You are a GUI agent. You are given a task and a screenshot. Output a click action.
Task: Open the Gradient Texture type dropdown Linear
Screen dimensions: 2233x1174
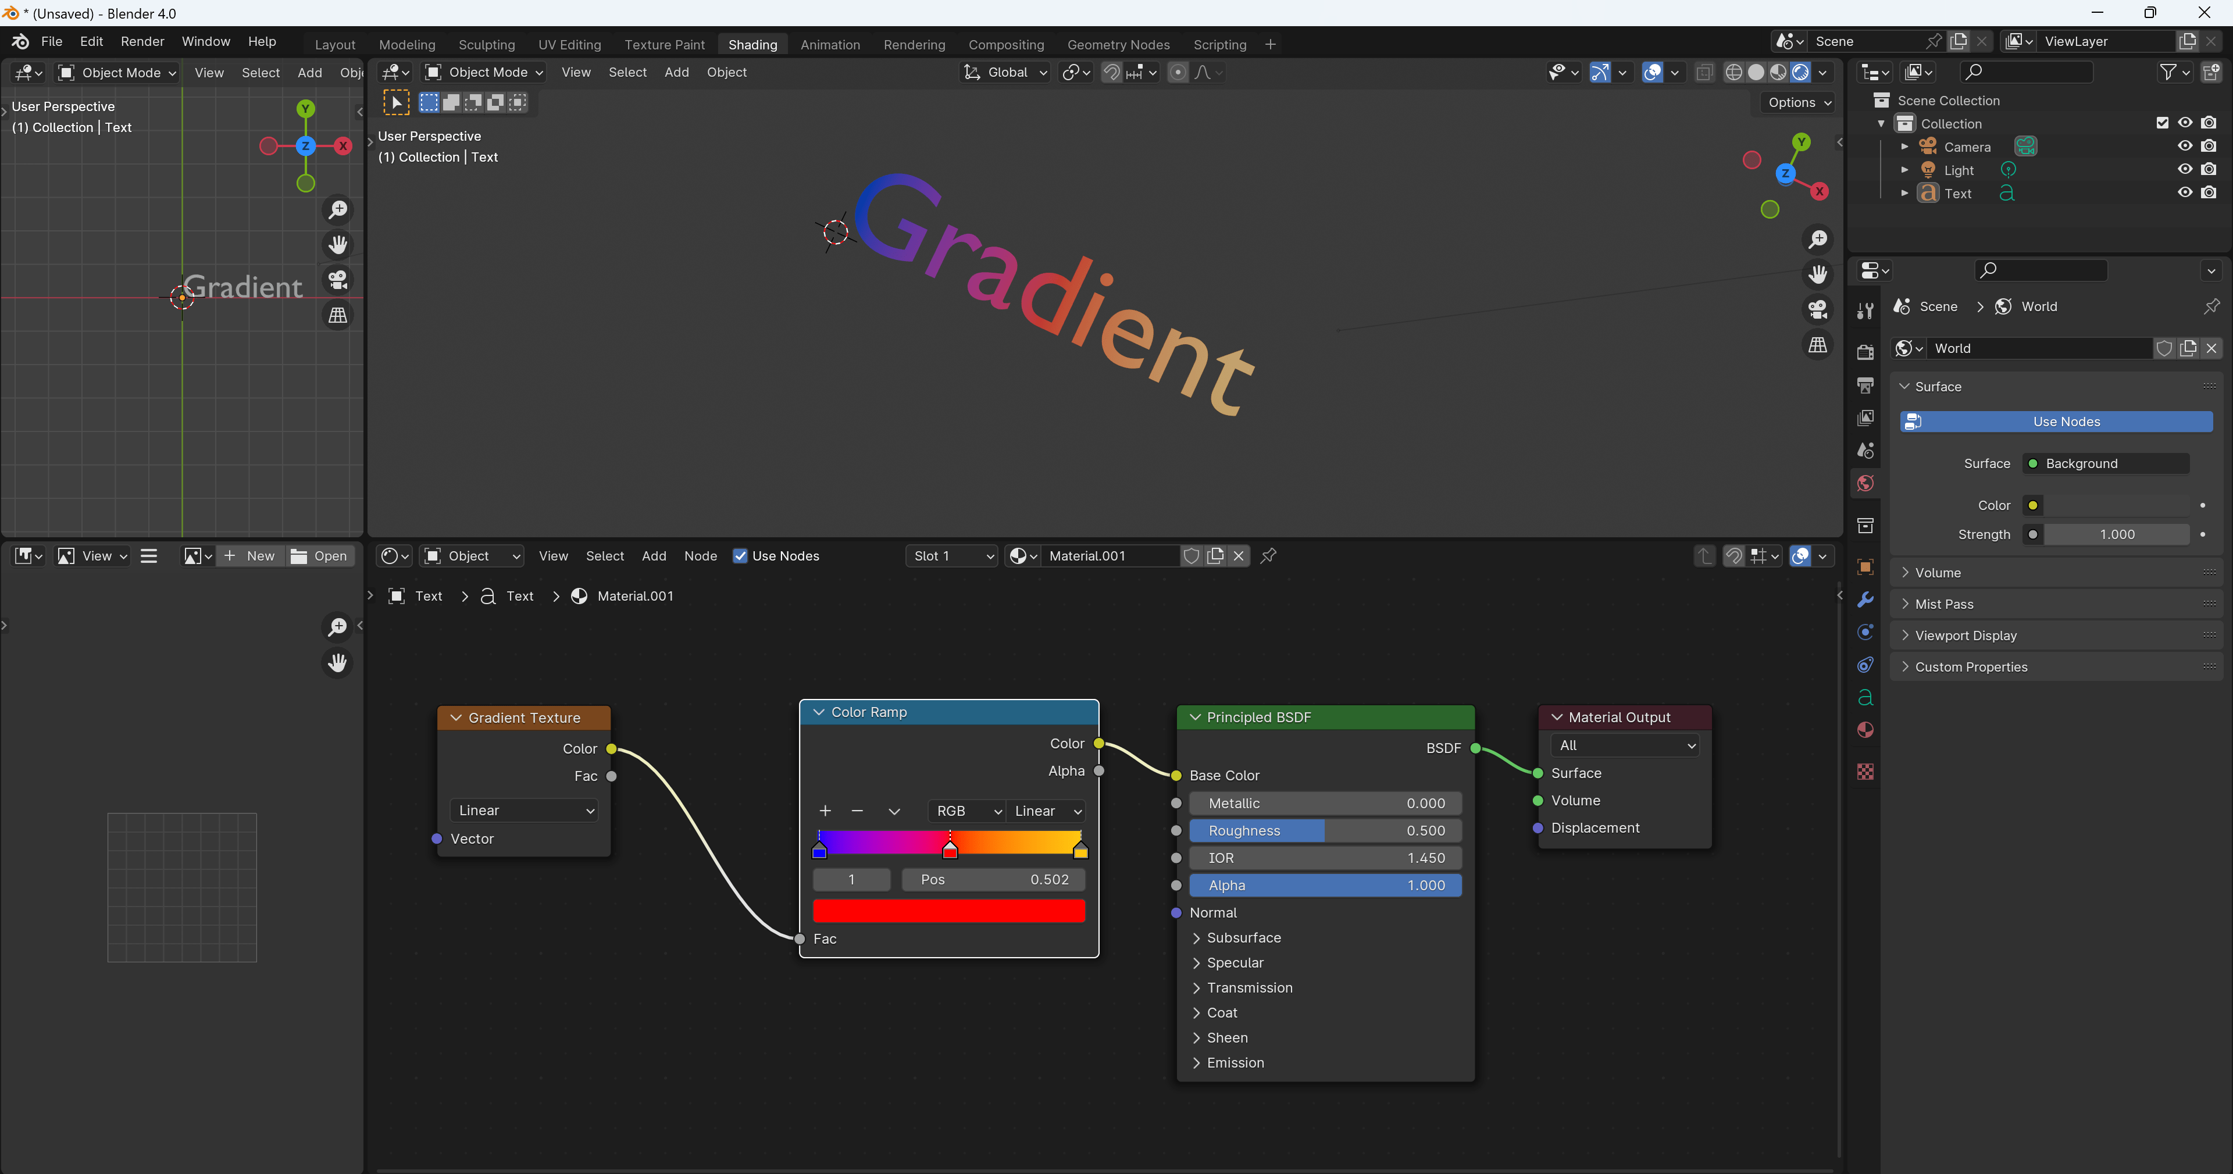[x=525, y=810]
